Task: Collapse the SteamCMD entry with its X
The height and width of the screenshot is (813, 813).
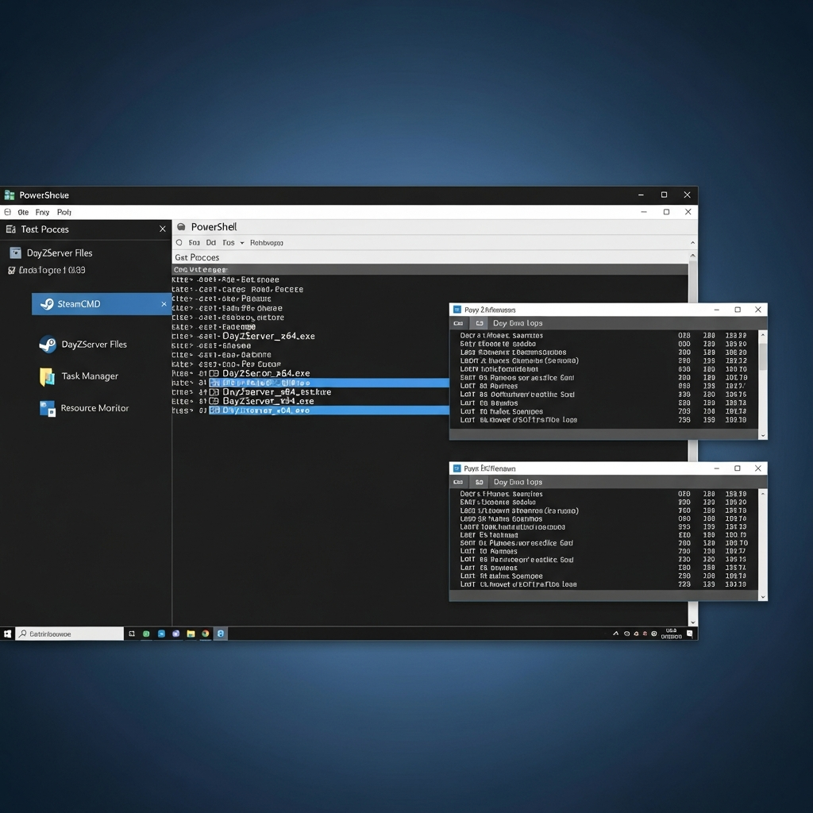Action: pos(164,303)
